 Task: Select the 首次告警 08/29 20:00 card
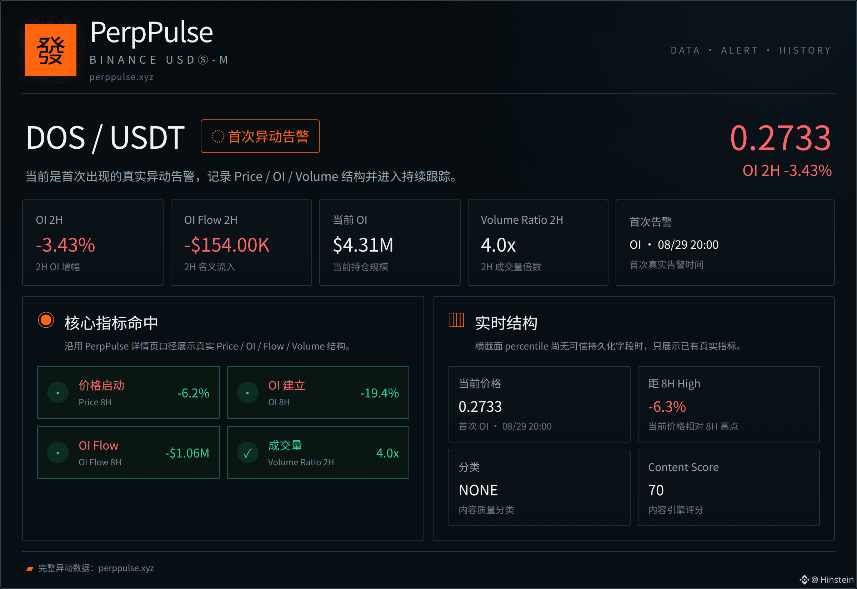tap(725, 242)
